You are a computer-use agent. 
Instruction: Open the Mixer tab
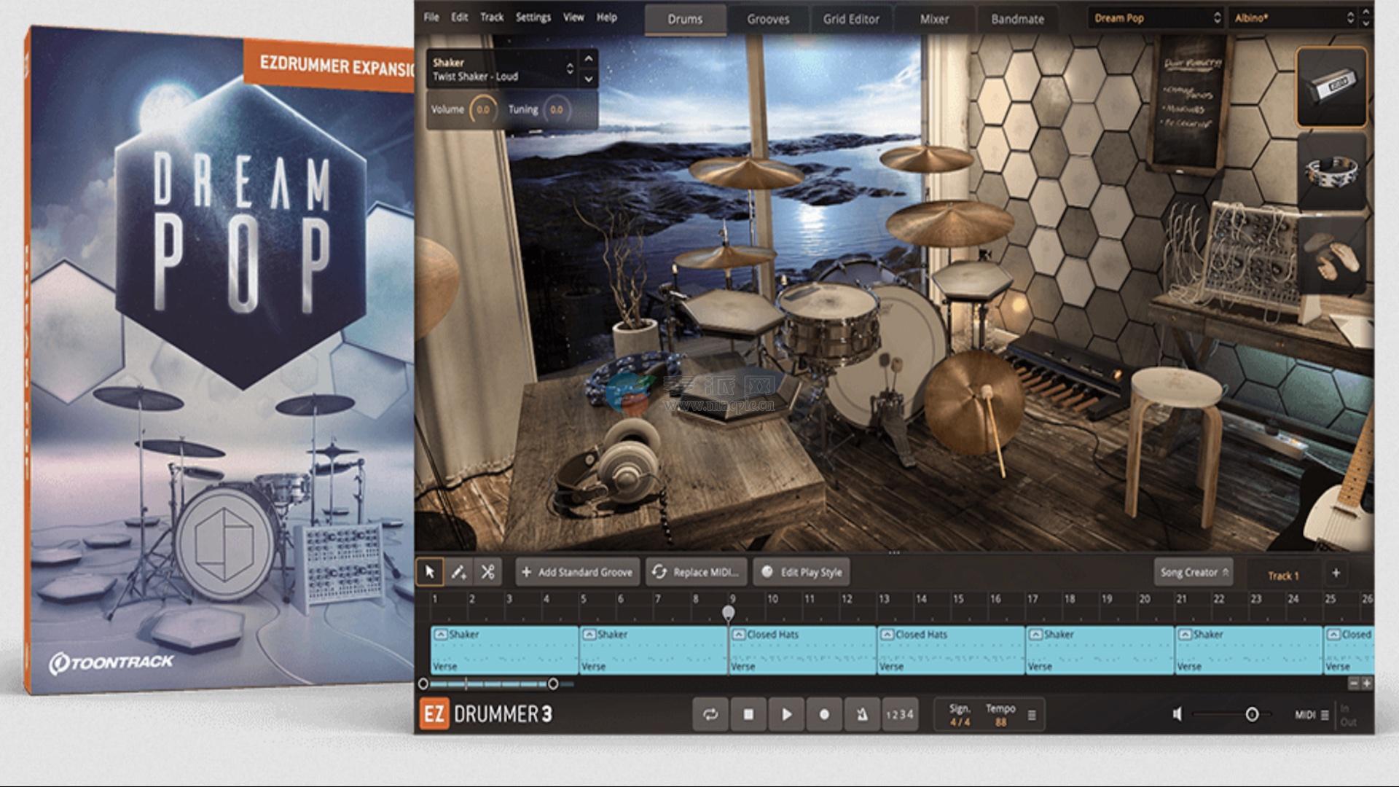934,19
